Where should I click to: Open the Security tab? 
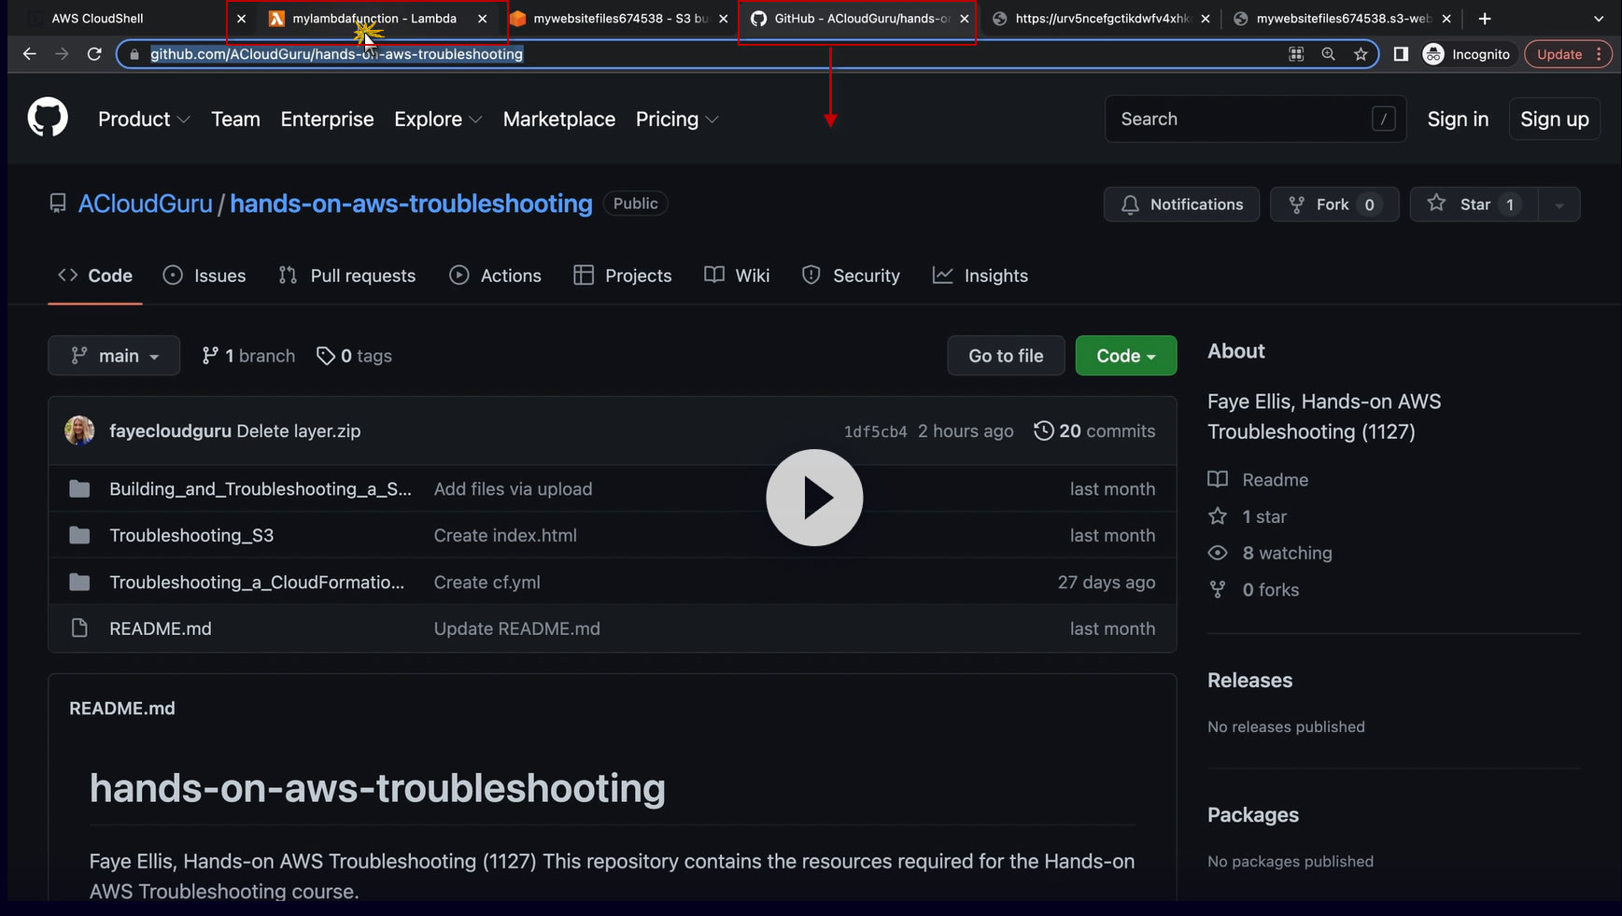click(x=851, y=275)
